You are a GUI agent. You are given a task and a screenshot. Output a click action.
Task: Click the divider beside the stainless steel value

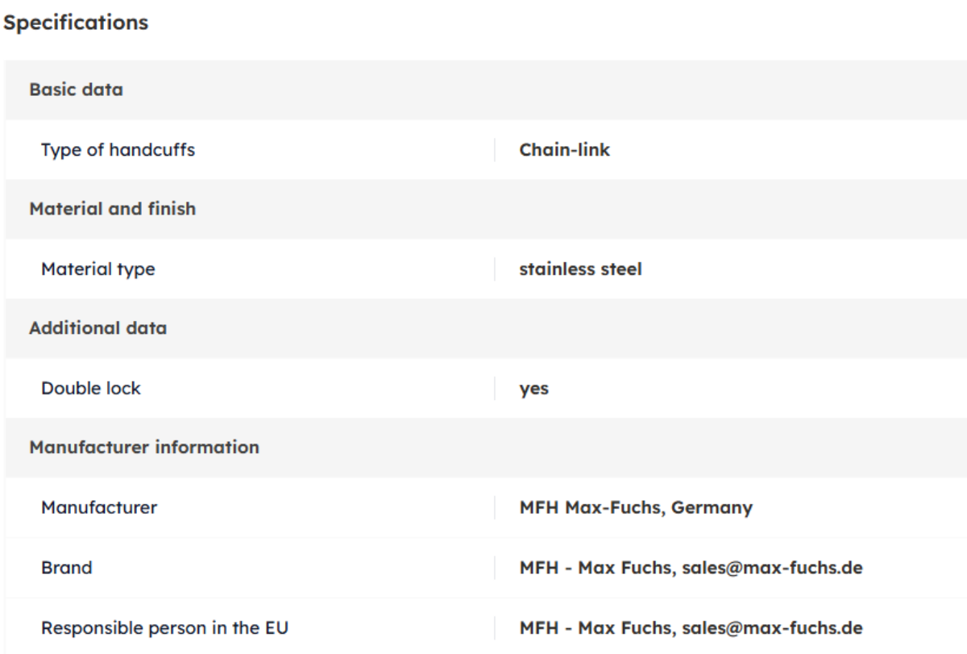[x=494, y=269]
